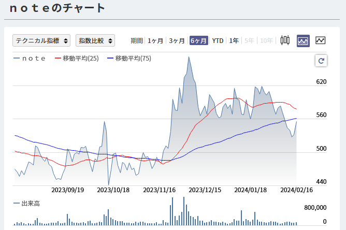Click the 2024/02/16 date label
The height and width of the screenshot is (230, 346).
click(x=297, y=190)
